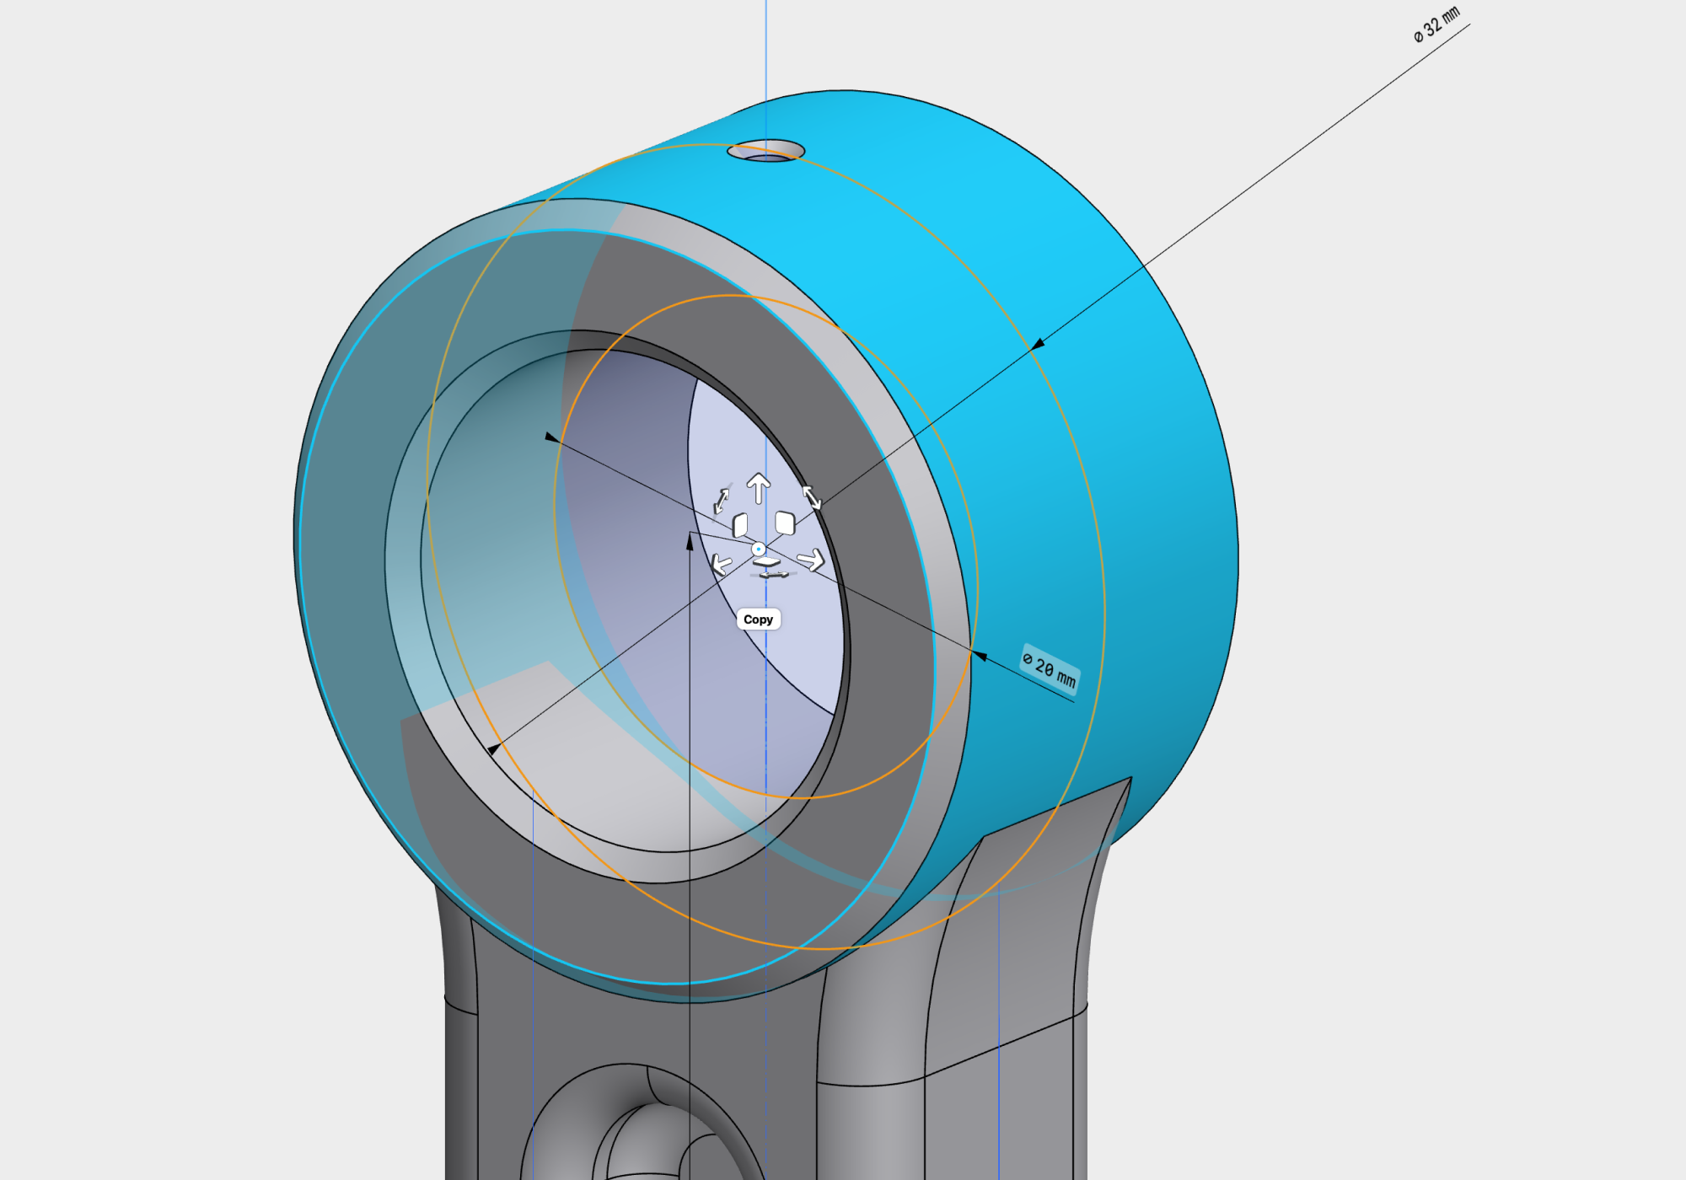Click the right-pointing move arrow on gizmo
Image resolution: width=1686 pixels, height=1180 pixels.
coord(812,560)
